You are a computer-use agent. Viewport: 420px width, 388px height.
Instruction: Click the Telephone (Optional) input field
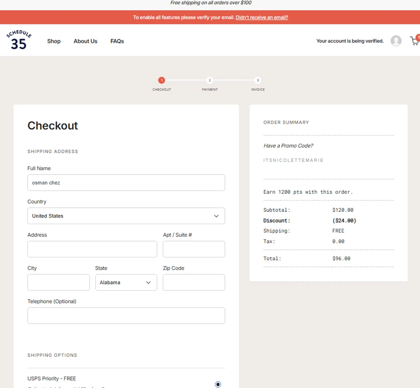click(126, 316)
